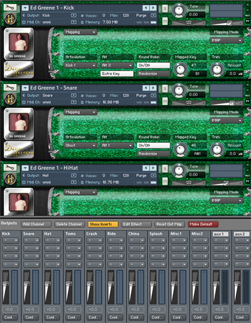The image size is (251, 323).
Task: Go to next preset on HiHat instrument
Action: (153, 168)
